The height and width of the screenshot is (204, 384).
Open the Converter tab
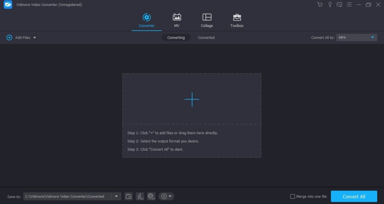point(147,21)
